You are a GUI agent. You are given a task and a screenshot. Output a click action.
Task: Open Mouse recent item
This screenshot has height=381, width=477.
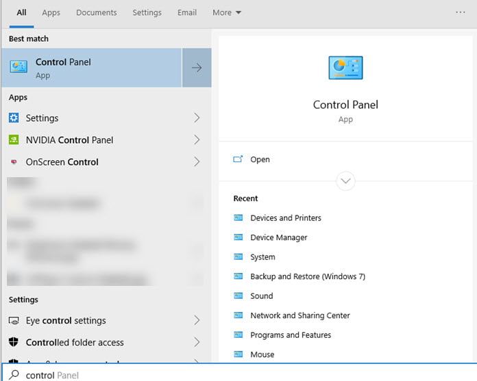click(262, 354)
